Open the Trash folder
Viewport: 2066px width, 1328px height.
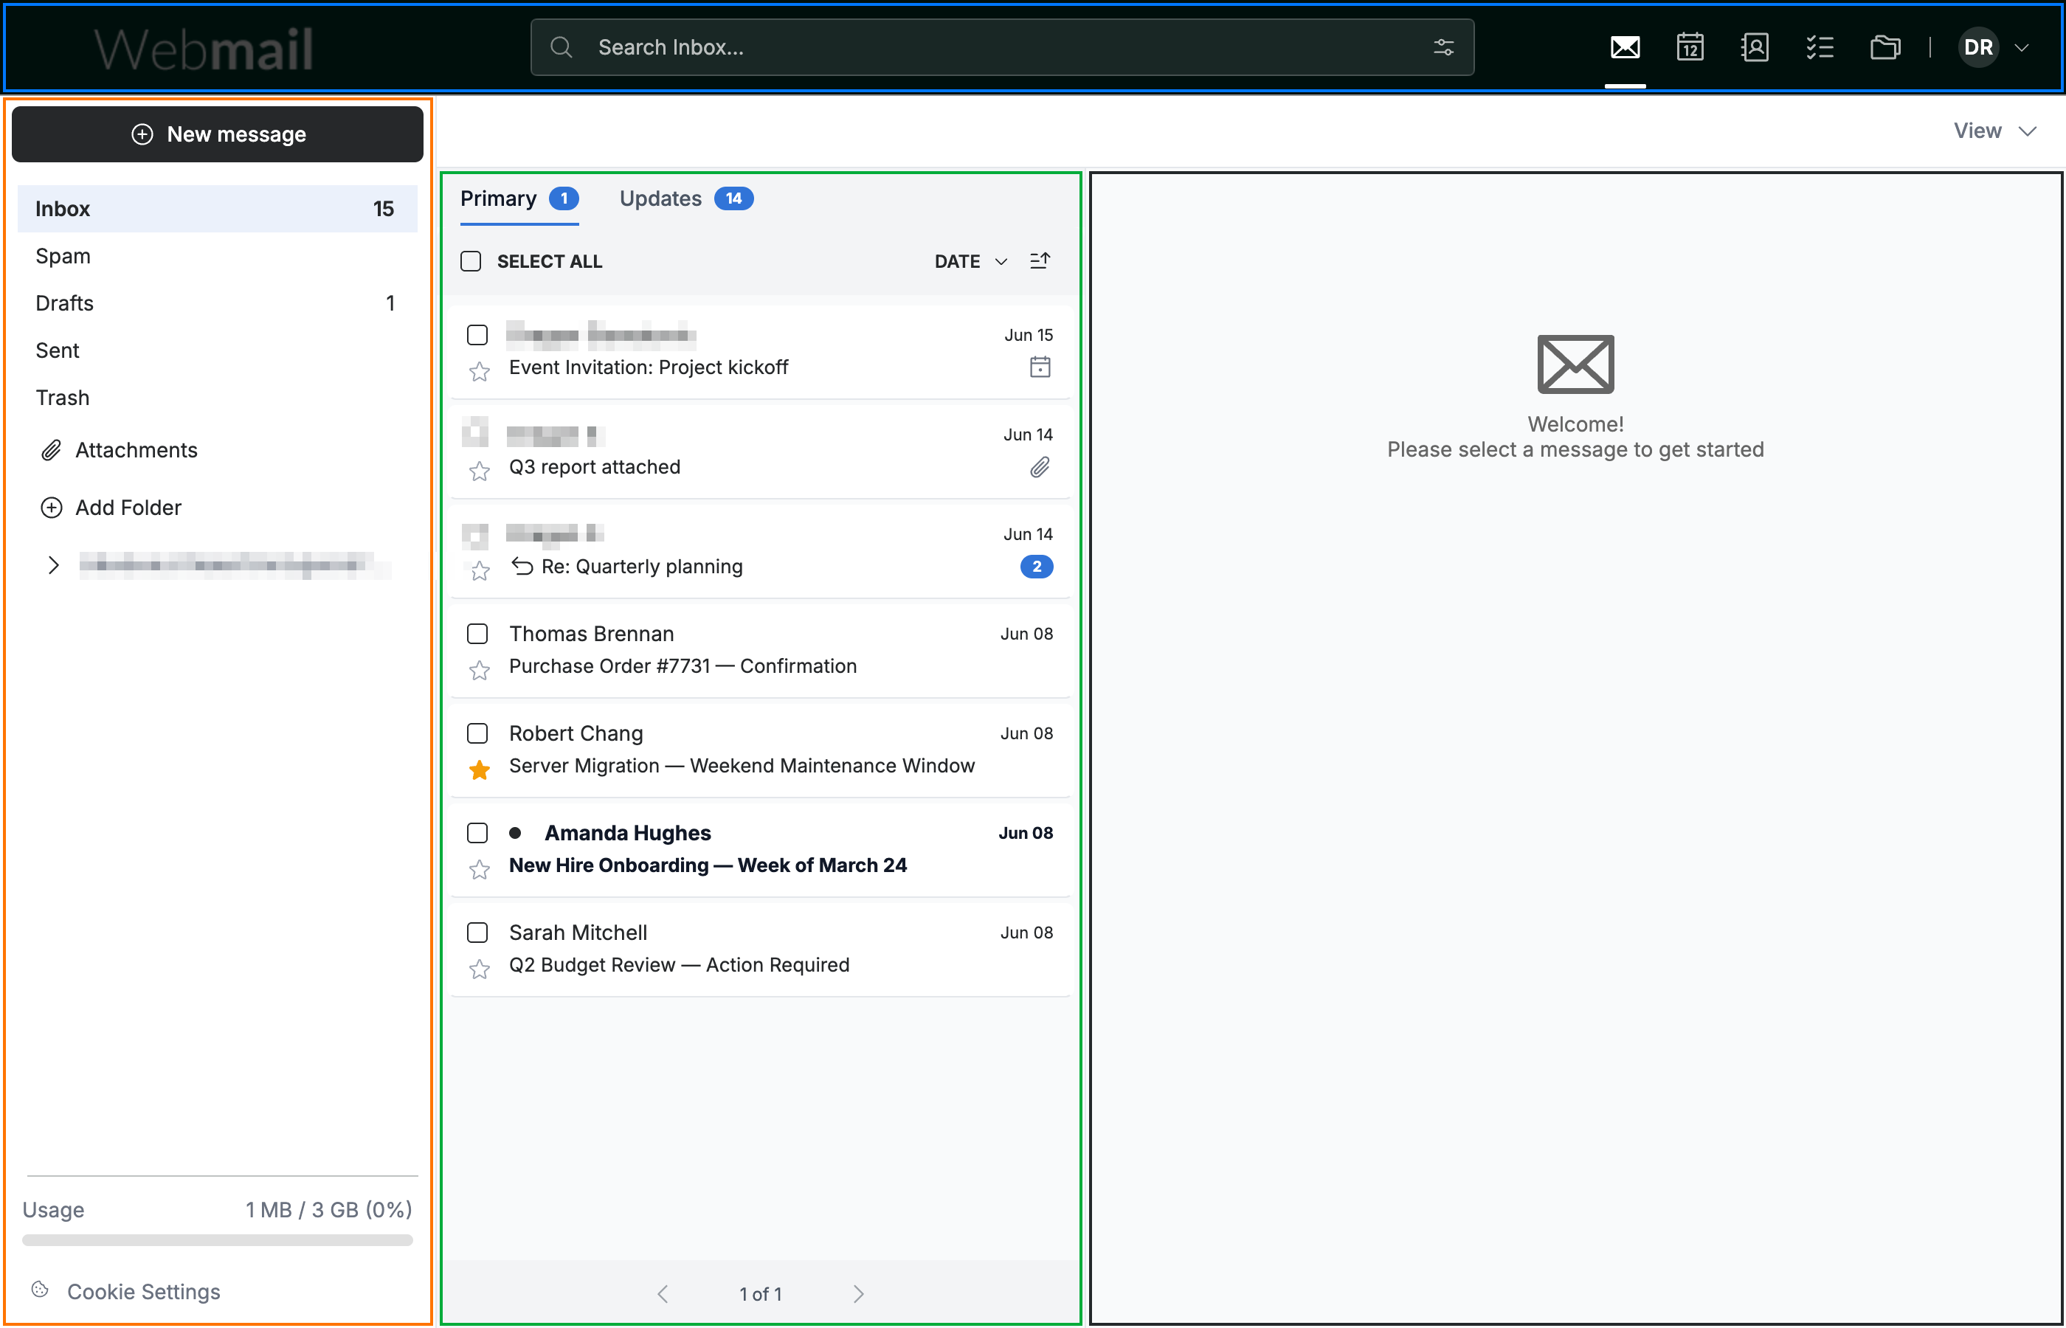[x=217, y=398]
